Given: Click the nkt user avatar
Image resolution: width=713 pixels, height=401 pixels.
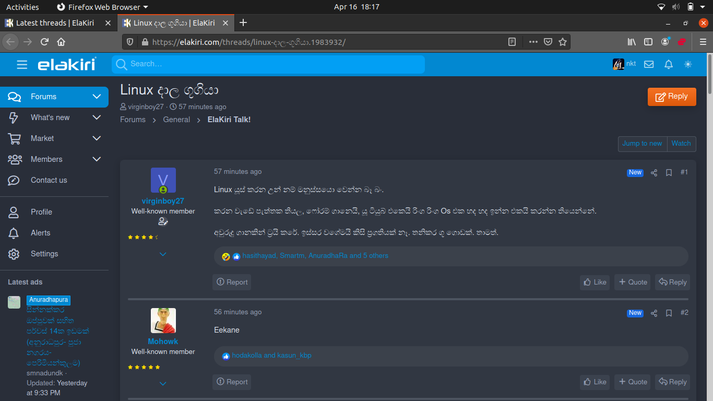Looking at the screenshot, I should [x=619, y=64].
